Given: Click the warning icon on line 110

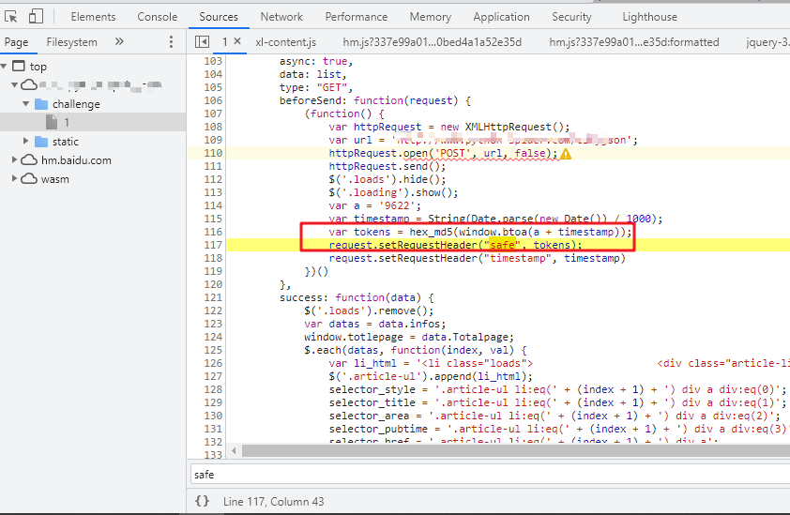Looking at the screenshot, I should 566,154.
